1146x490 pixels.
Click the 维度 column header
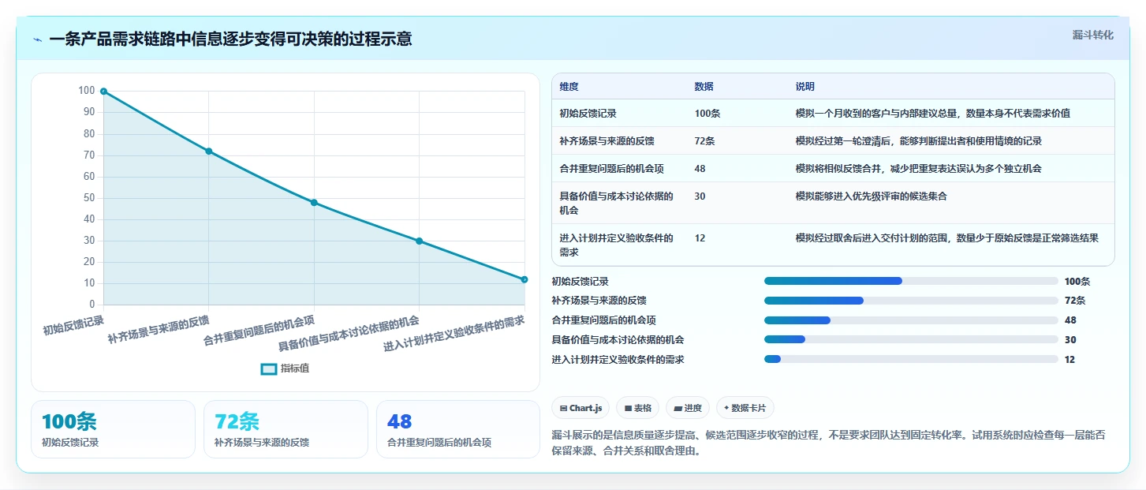click(569, 87)
